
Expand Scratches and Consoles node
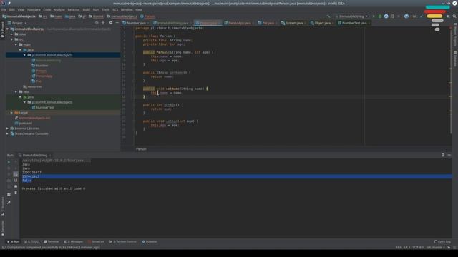tap(8, 133)
